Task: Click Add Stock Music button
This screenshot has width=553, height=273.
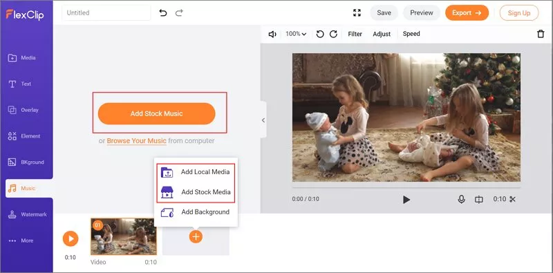Action: tap(157, 113)
